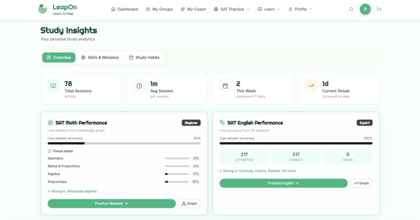
Task: Click the 1m Avg Session card
Action: coord(167,89)
